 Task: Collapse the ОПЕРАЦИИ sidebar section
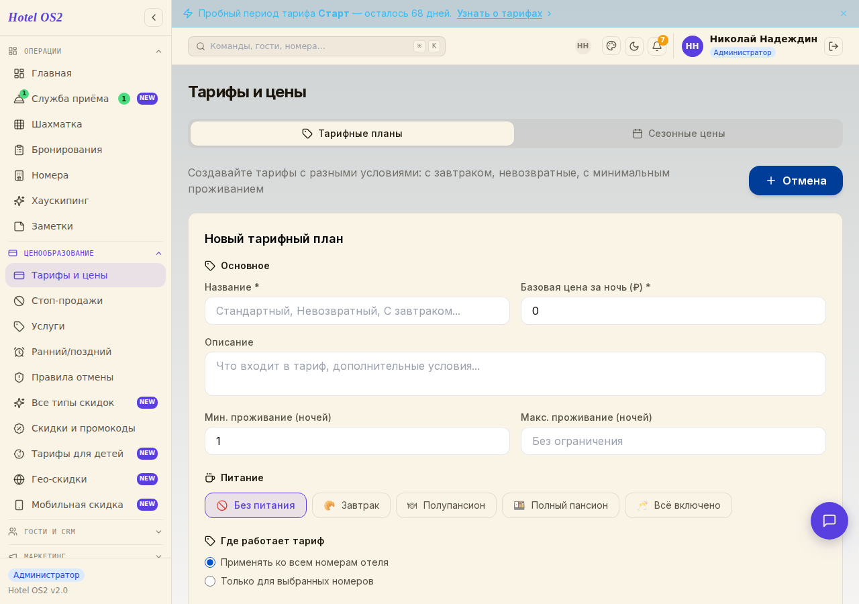[85, 51]
